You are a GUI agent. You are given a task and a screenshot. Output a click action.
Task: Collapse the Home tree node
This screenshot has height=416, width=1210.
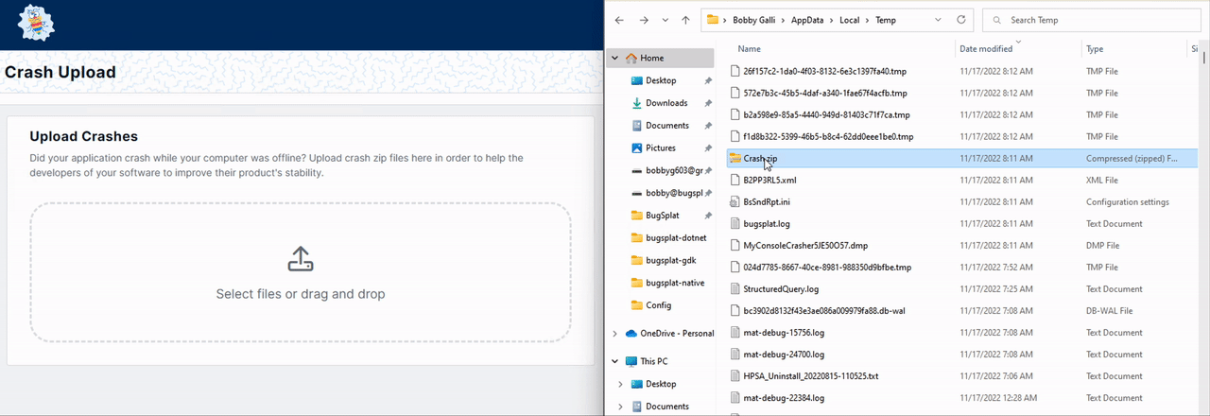point(615,59)
